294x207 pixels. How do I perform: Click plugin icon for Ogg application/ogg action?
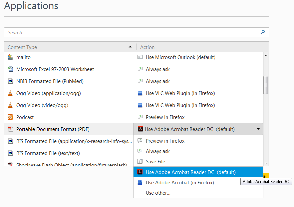[x=140, y=93]
